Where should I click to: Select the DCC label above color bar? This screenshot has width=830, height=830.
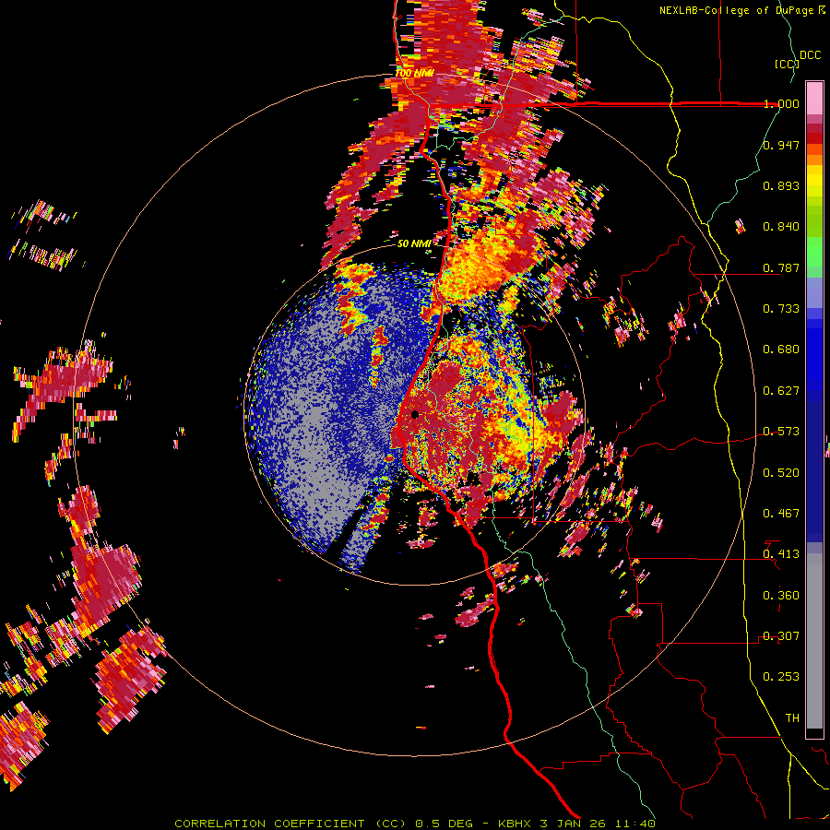(810, 55)
